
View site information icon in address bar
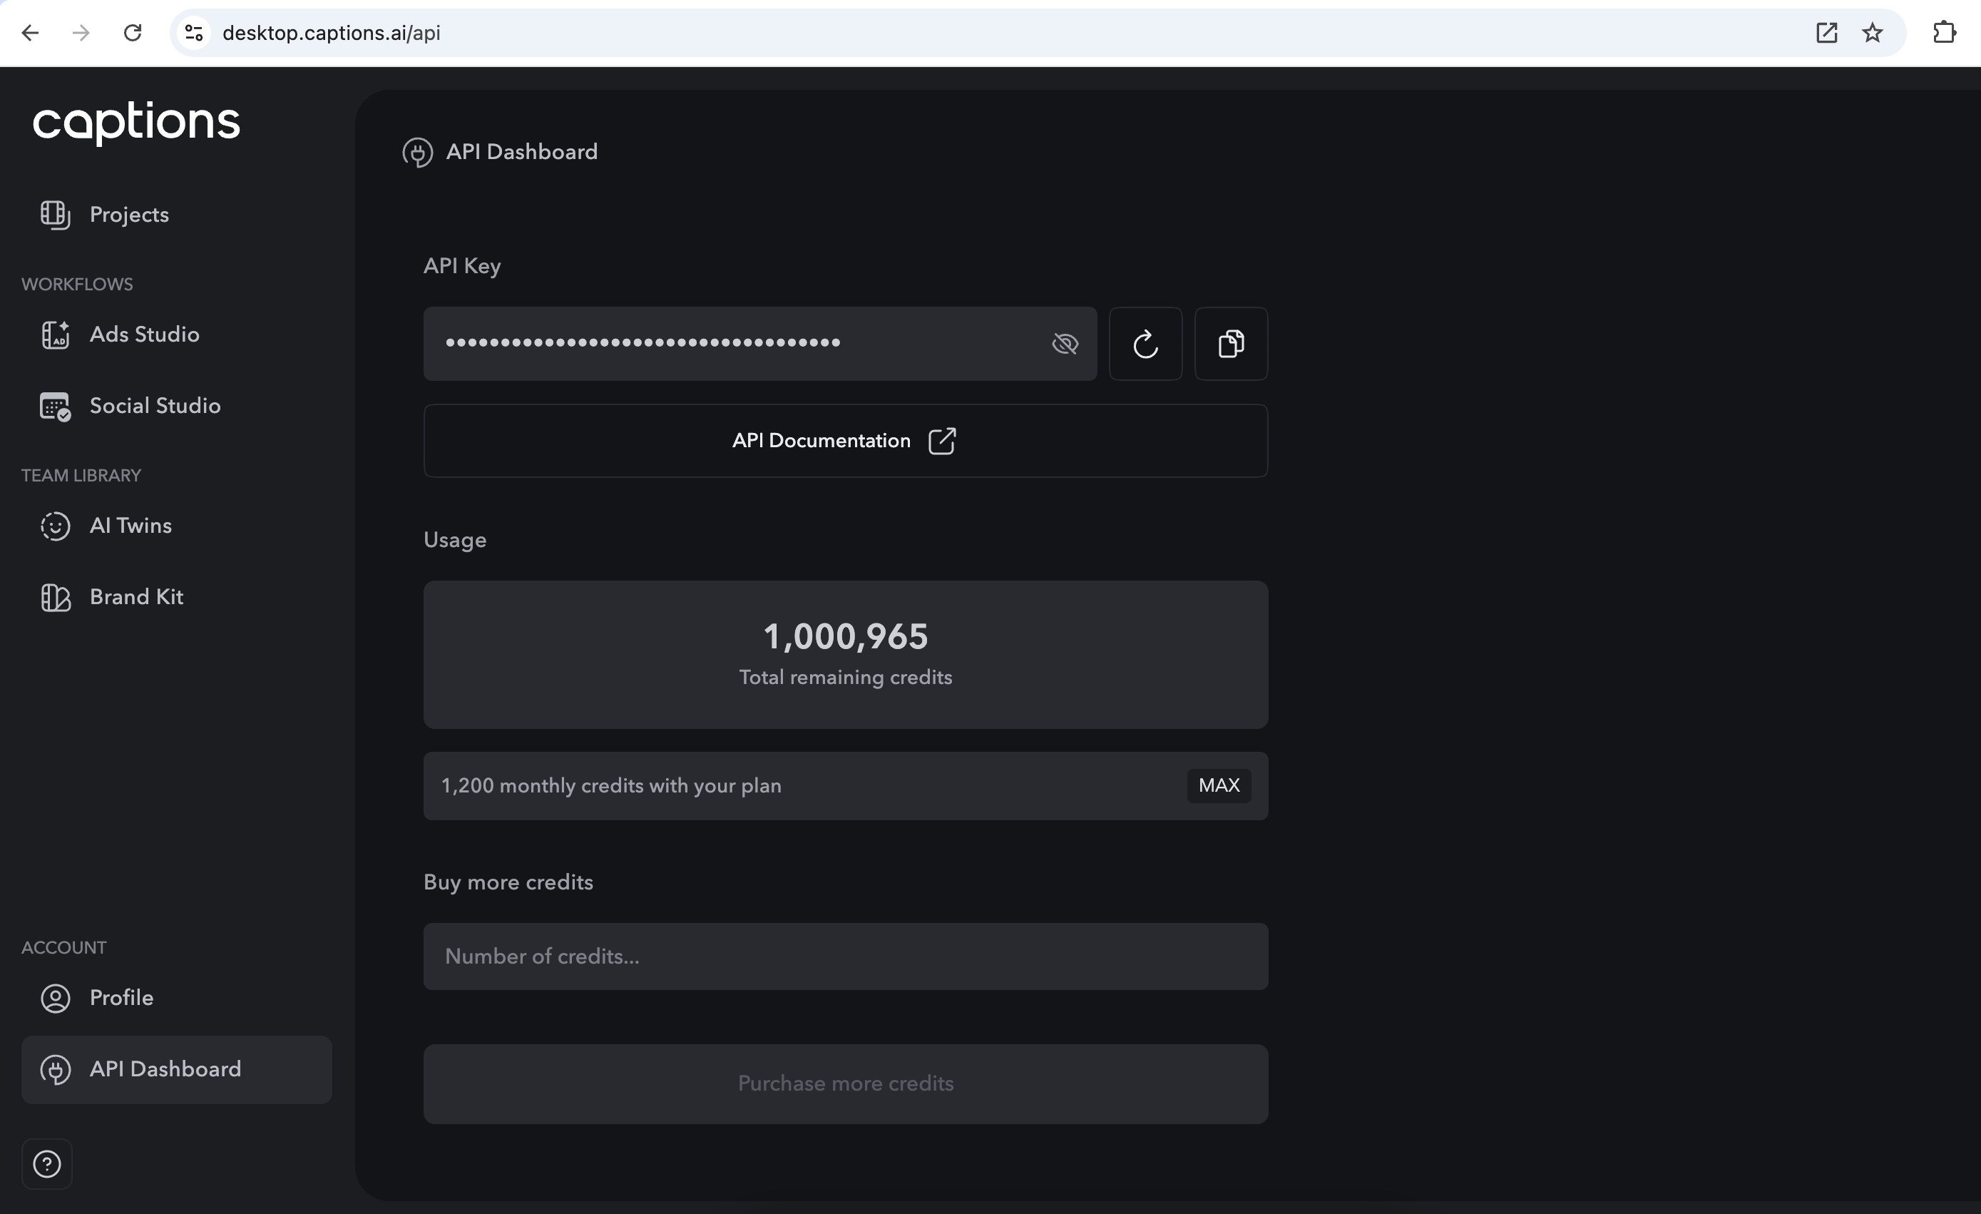tap(194, 33)
